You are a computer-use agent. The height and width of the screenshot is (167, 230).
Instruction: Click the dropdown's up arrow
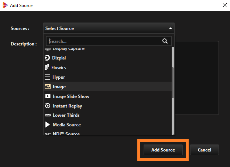(171, 28)
